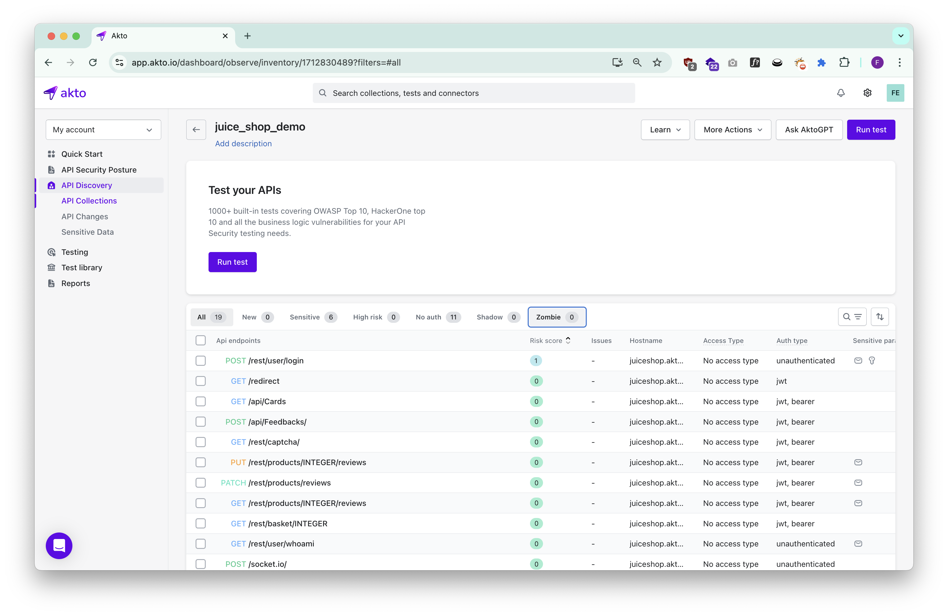The height and width of the screenshot is (616, 948).
Task: Click the sort arrows icon button
Action: 880,317
